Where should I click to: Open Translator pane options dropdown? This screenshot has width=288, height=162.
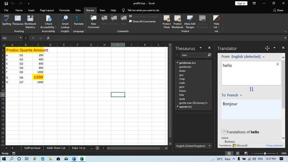(274, 48)
